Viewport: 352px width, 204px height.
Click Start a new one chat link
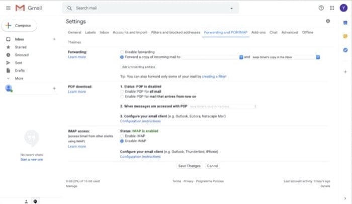point(32,160)
